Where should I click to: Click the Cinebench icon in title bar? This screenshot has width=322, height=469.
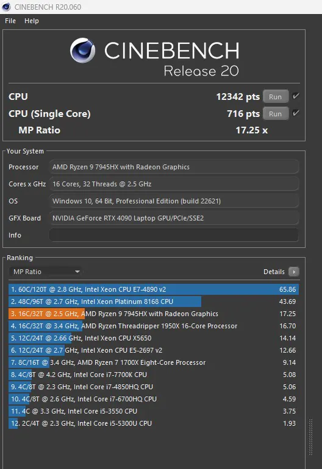[x=6, y=7]
